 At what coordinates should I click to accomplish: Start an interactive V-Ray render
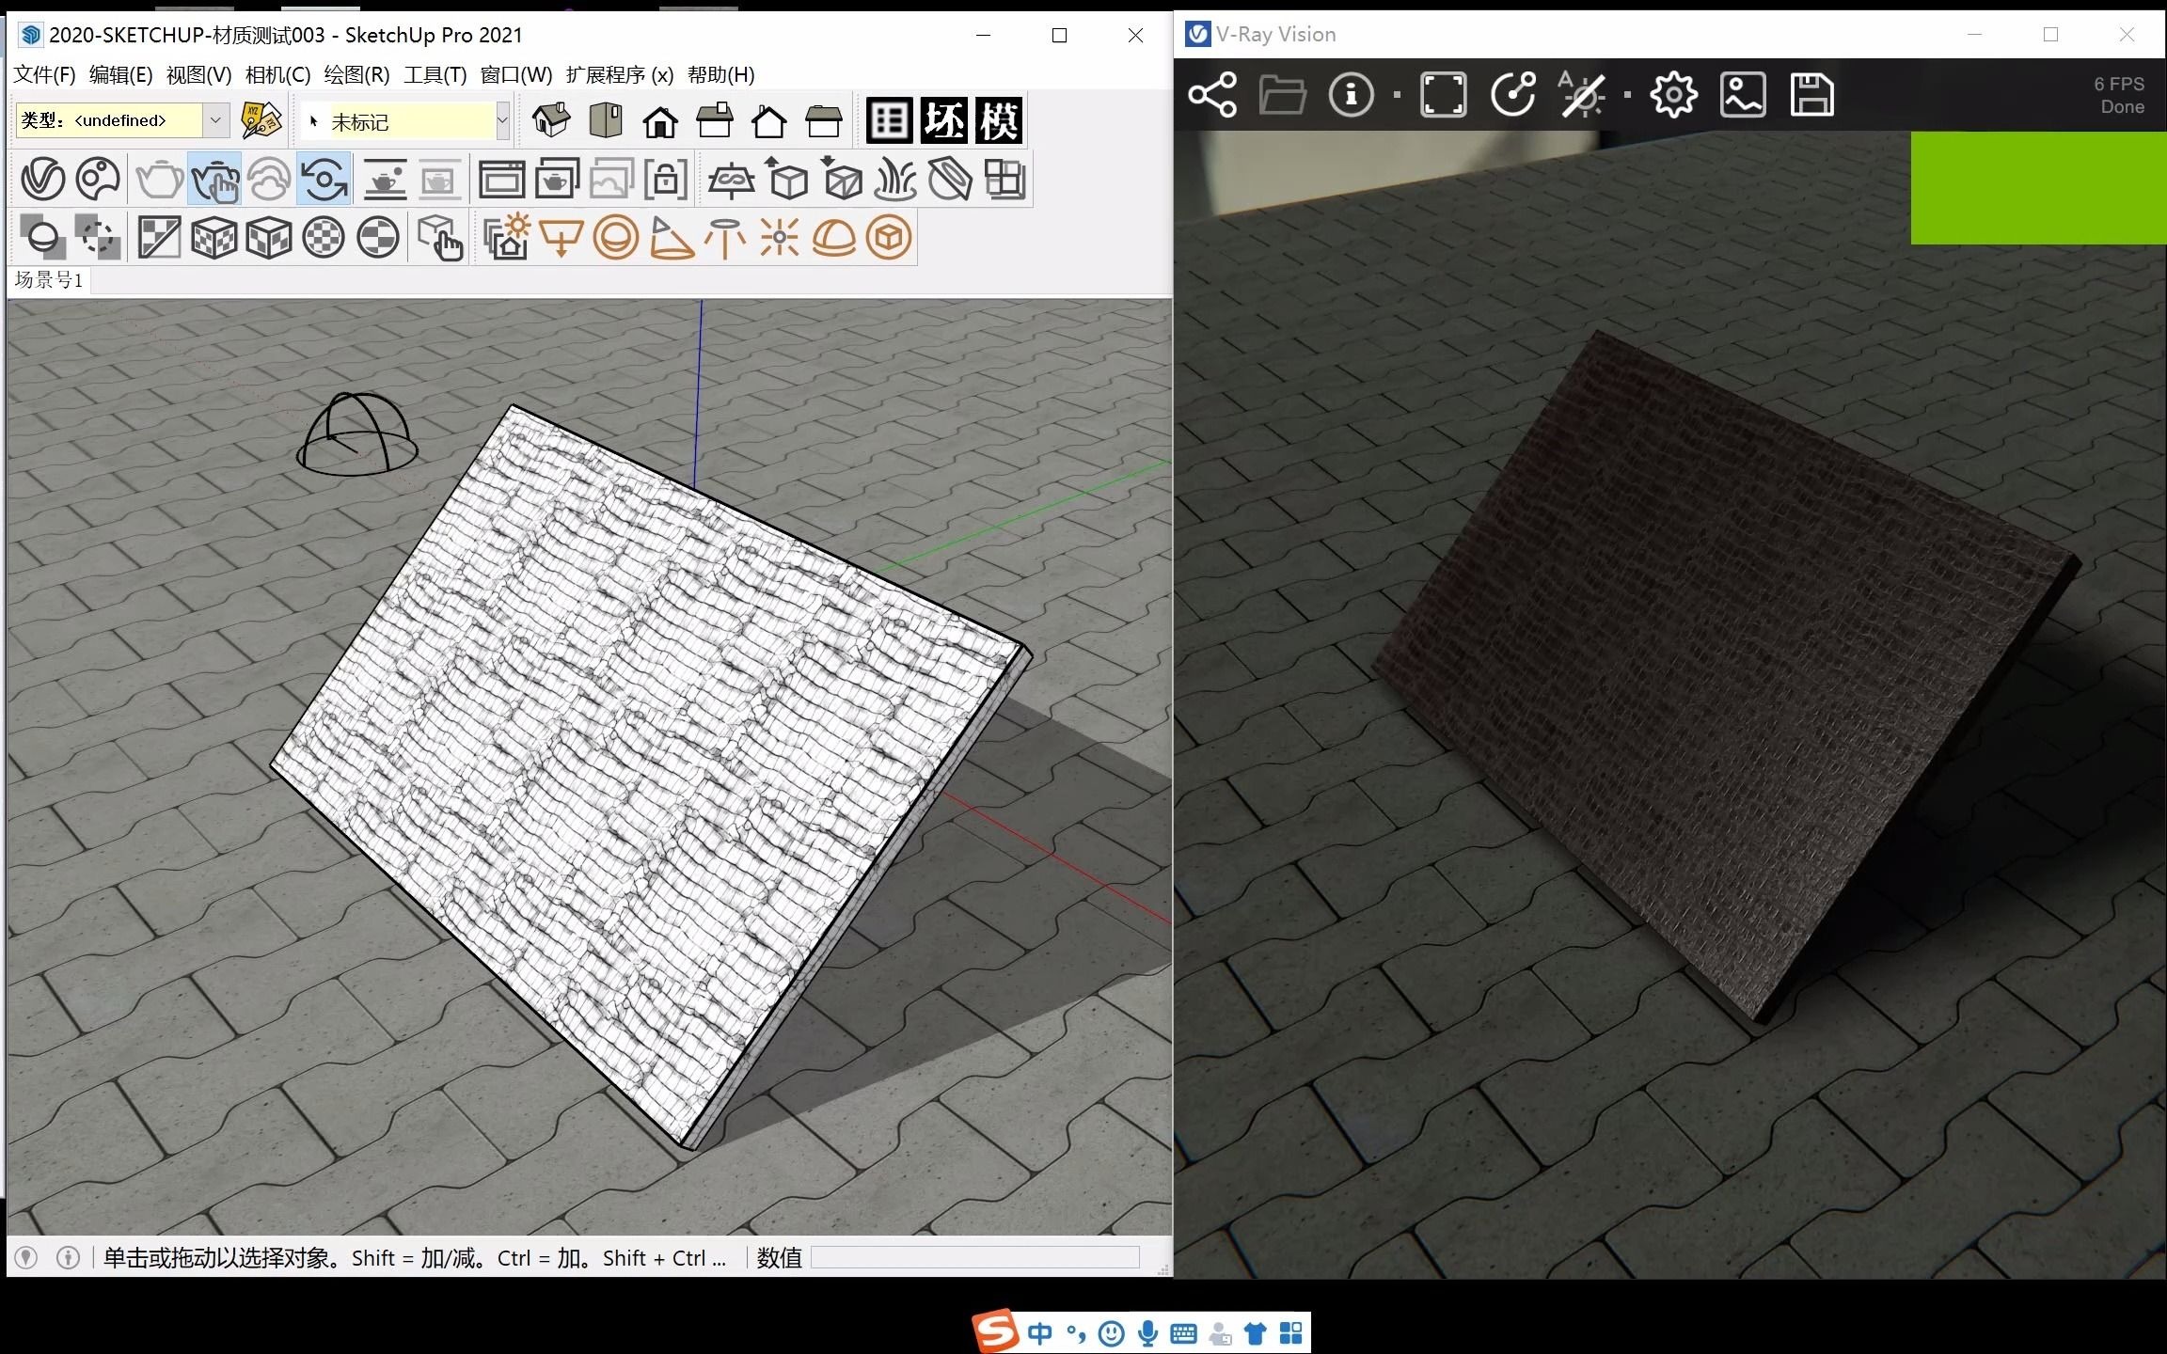214,178
